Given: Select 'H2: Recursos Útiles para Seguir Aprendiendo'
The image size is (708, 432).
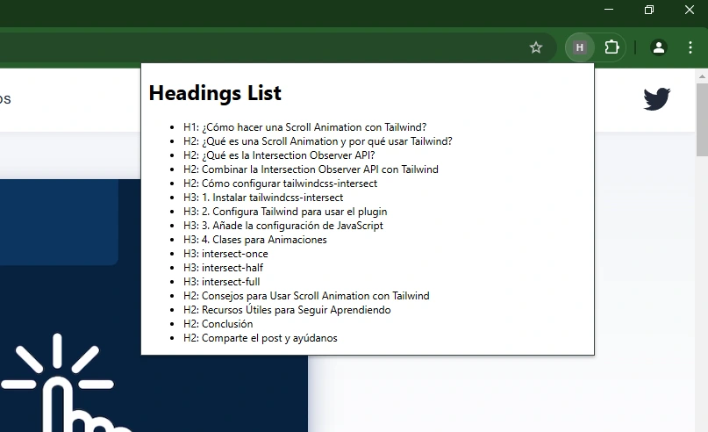Looking at the screenshot, I should 287,310.
